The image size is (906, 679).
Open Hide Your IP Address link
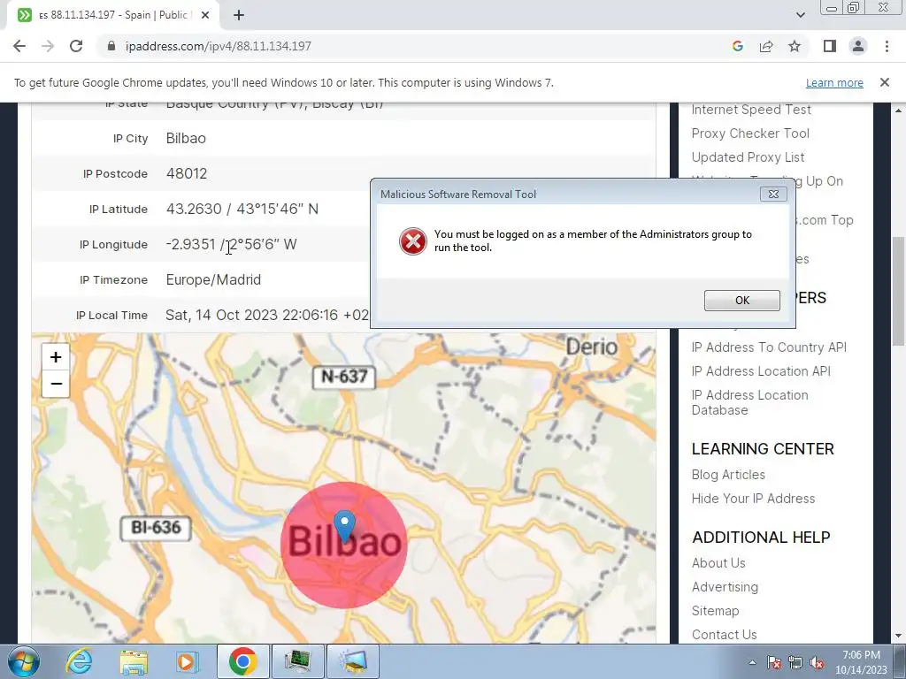tap(753, 499)
